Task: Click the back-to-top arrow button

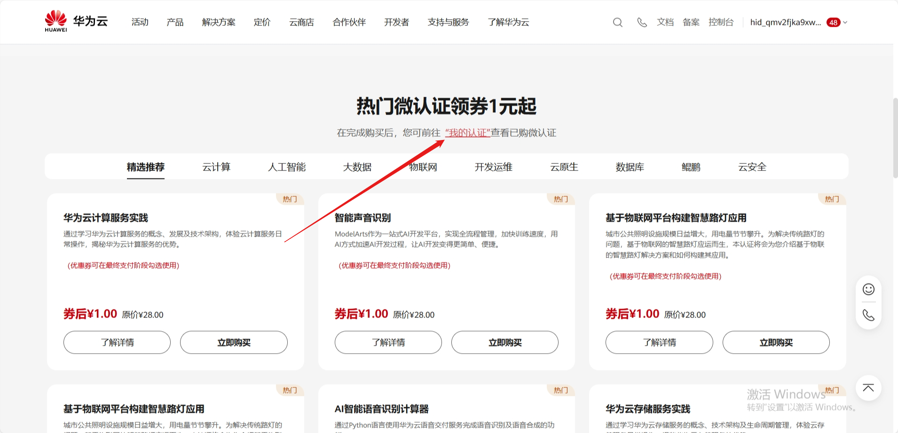Action: click(868, 388)
